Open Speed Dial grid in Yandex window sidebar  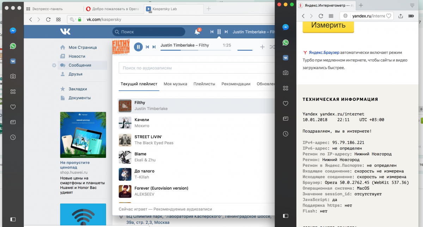click(286, 88)
